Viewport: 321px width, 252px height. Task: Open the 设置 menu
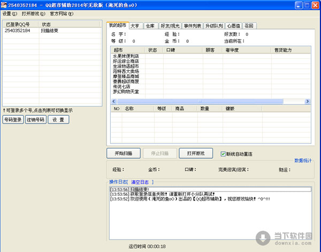pyautogui.click(x=10, y=14)
